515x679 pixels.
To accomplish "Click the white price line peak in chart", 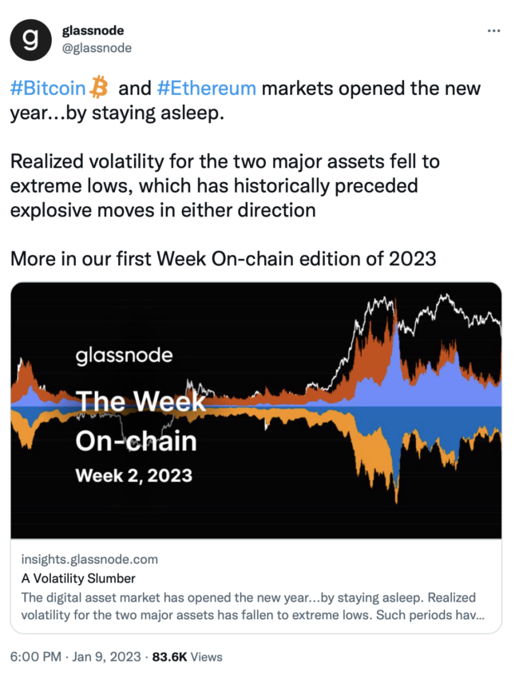I will coord(444,298).
